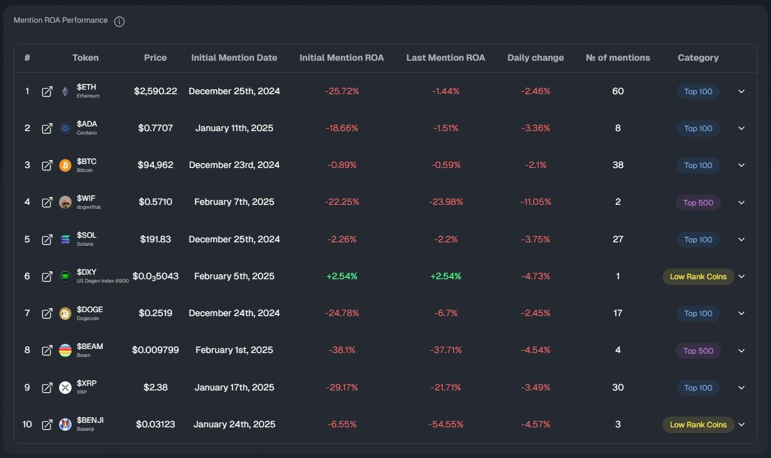
Task: Open external link icon for $DOGE row
Action: click(x=47, y=313)
